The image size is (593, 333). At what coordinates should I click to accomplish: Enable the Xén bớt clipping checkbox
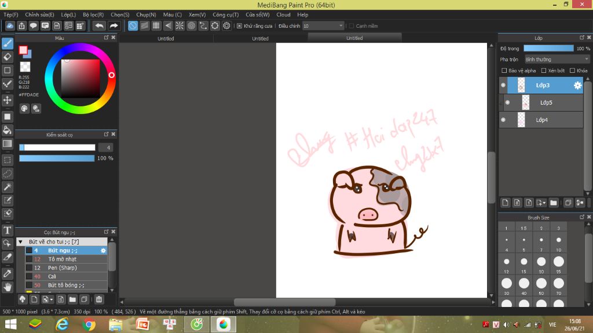click(x=544, y=71)
